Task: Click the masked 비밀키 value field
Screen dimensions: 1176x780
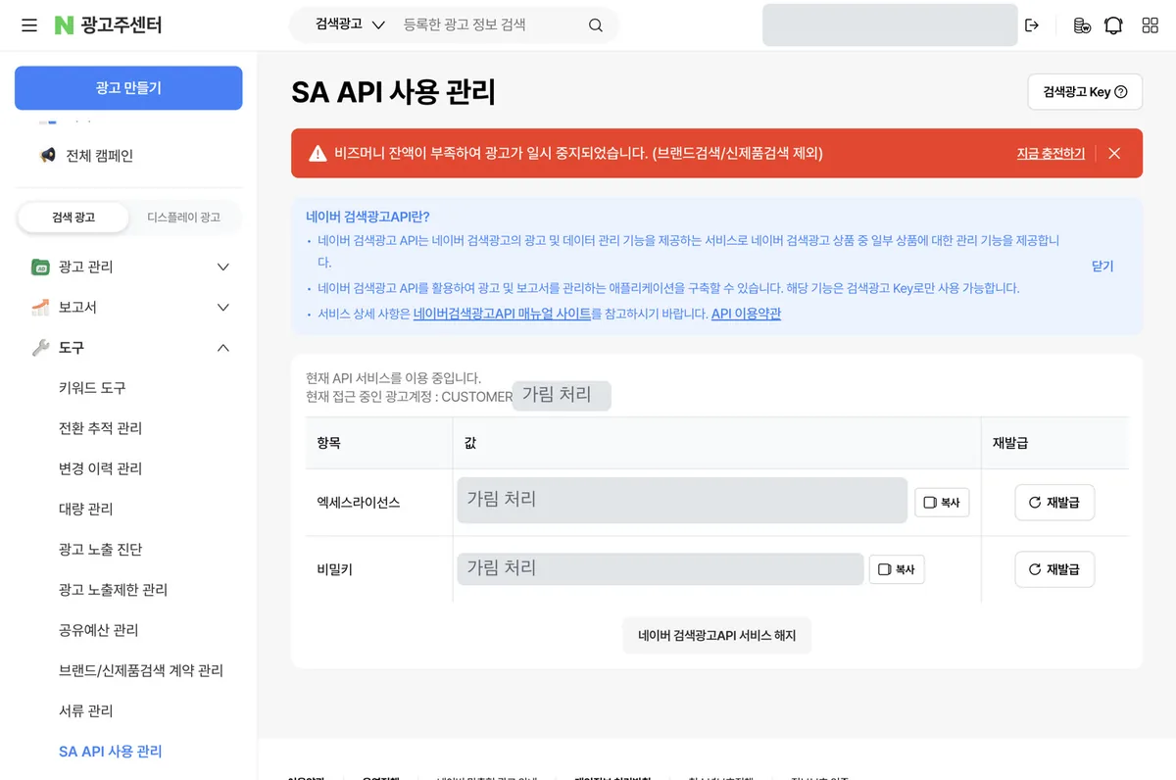Action: [661, 569]
